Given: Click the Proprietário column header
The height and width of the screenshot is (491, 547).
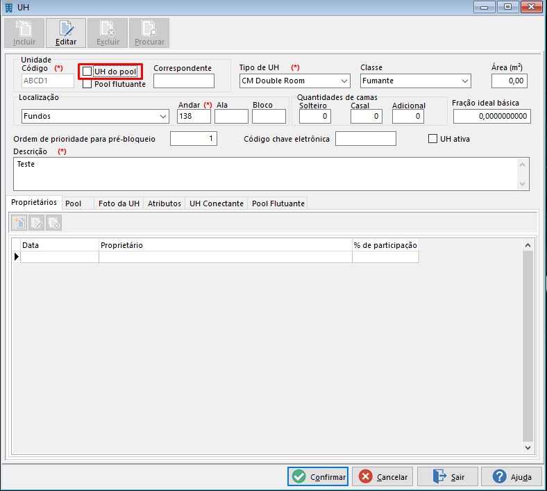Looking at the screenshot, I should (x=226, y=245).
